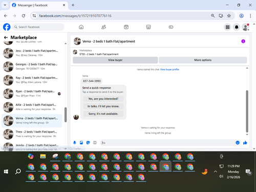Viewport: 256px width, 192px height.
Task: Open the Georges conversation
Action: pyautogui.click(x=32, y=67)
